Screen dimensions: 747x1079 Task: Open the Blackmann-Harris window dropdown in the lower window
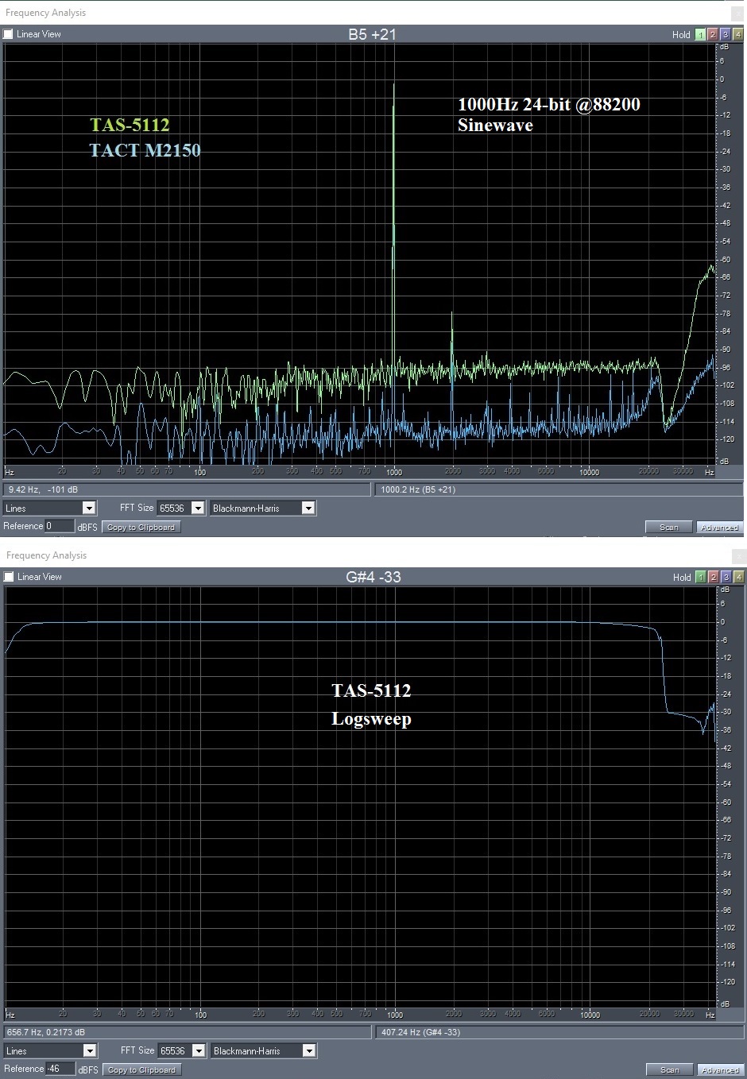pos(309,1051)
